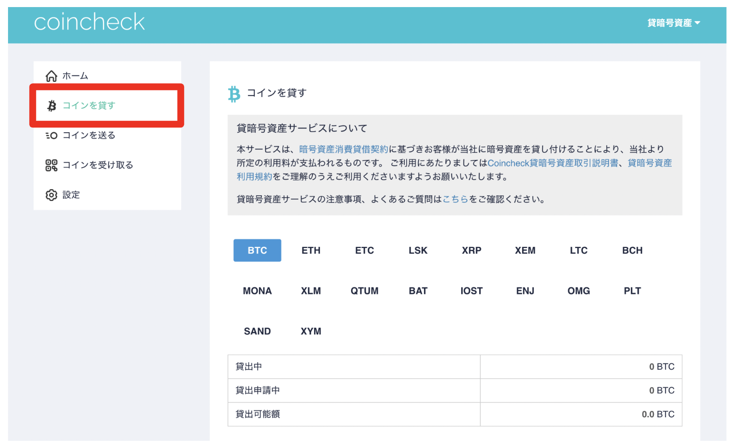
Task: Click the 貸出中 row label
Action: 249,366
